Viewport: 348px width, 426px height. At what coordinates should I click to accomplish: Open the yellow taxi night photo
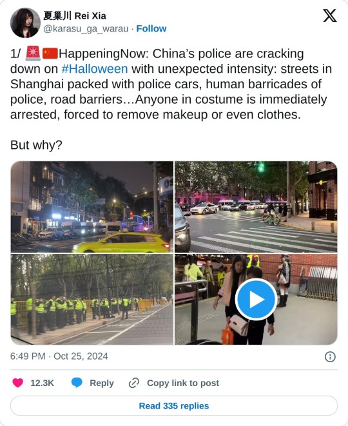[x=92, y=207]
